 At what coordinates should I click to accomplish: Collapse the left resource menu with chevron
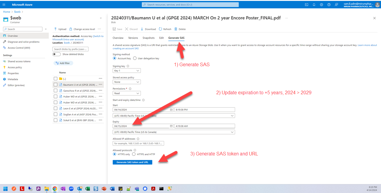click(46, 29)
